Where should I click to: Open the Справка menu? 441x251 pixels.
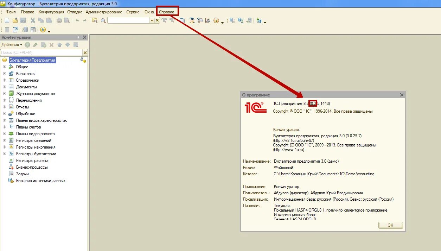167,12
